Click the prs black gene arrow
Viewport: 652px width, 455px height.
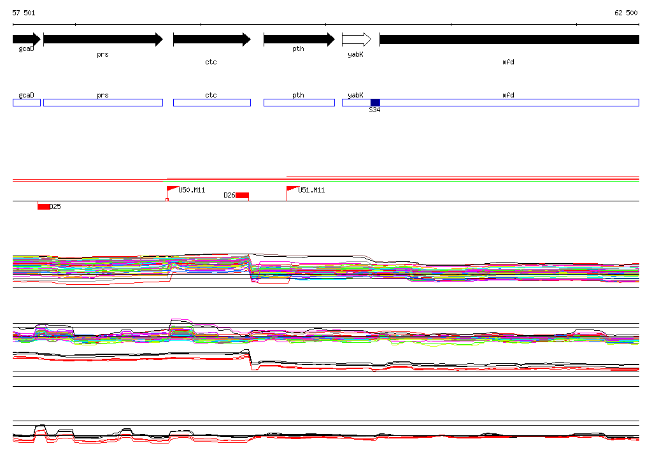click(103, 40)
